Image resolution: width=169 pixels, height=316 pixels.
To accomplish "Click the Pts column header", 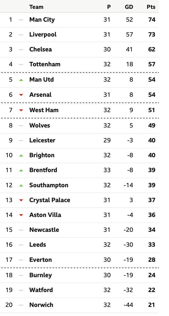I will click(151, 7).
